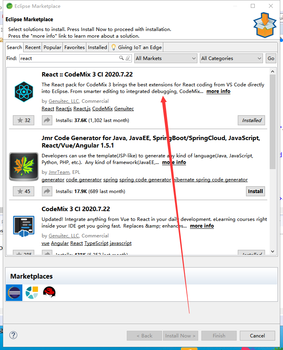Viewport: 283px width, 350px height.
Task: Click the React :: CodeMix 3 CI 2020.7.22 title
Action: 87,74
